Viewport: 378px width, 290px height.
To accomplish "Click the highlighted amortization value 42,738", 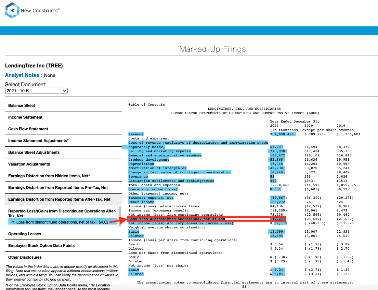I will [276, 168].
